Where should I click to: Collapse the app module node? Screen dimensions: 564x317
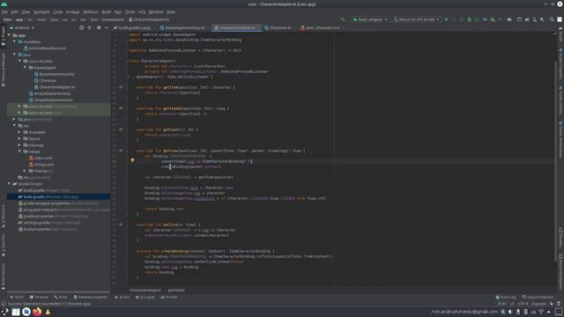(x=10, y=35)
